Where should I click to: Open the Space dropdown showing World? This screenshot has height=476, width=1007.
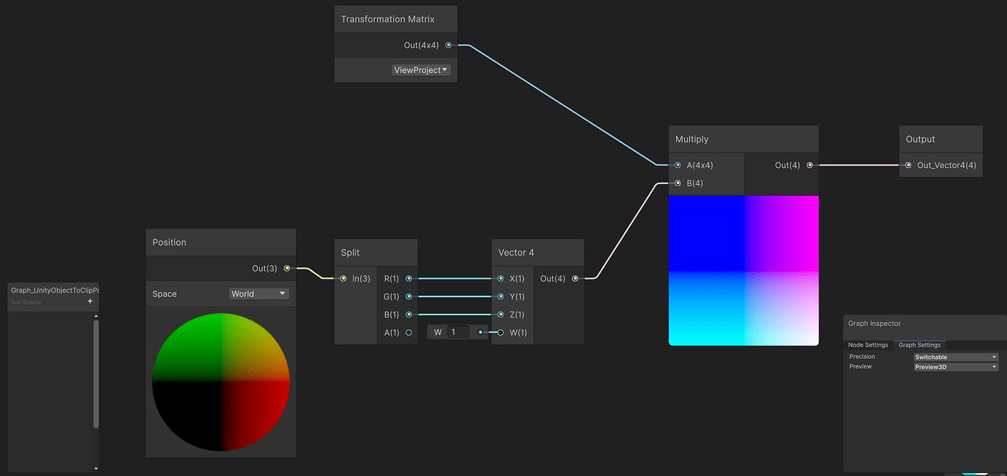point(259,293)
